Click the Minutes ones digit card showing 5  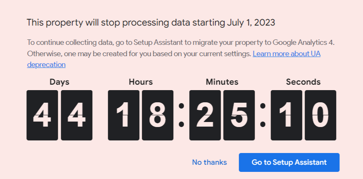[239, 115]
